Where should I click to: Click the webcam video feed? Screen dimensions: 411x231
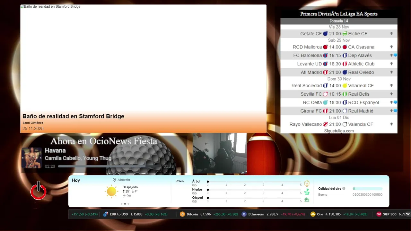220,153
